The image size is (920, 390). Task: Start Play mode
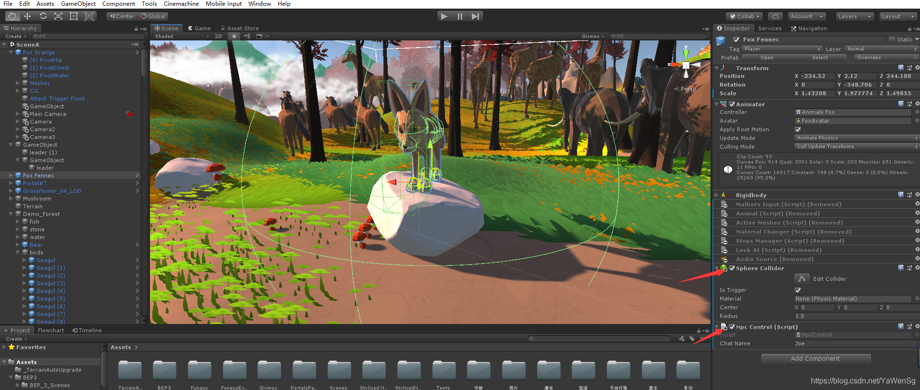[x=444, y=16]
